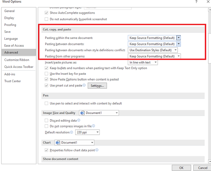Screen dimensions: 211x171
Task: Open dropdown for pasting when style definitions conflict
Action: (153, 50)
